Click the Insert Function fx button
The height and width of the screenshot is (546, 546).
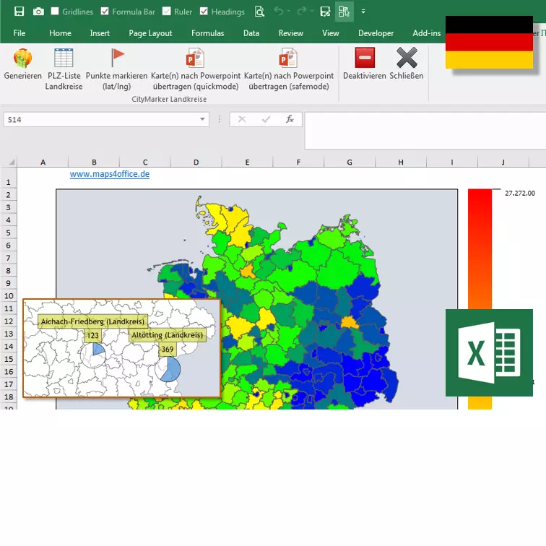coord(290,119)
